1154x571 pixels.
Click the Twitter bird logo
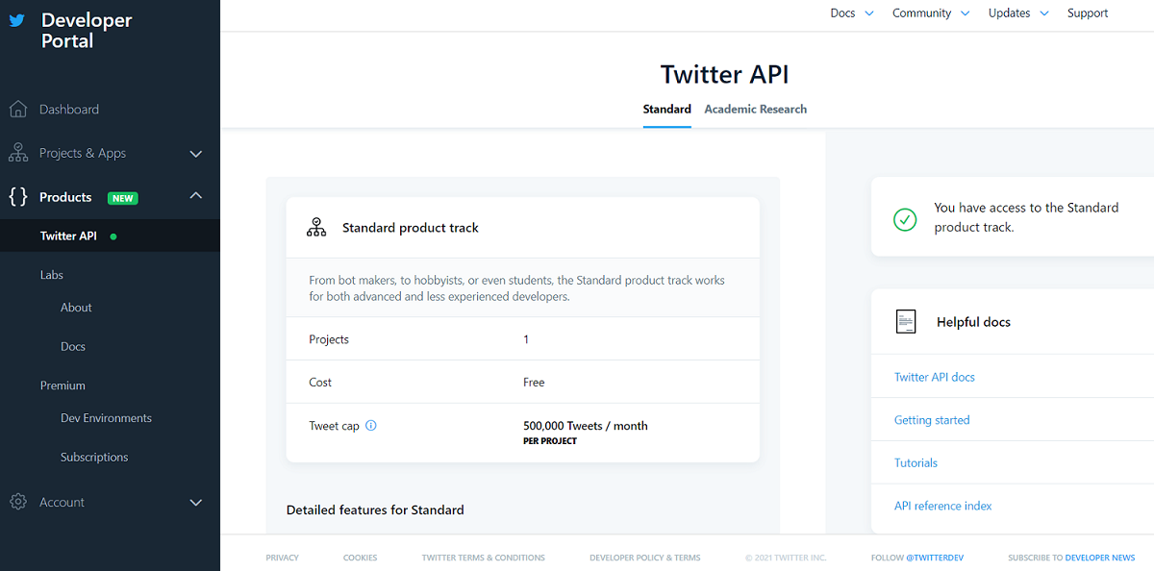(x=17, y=20)
